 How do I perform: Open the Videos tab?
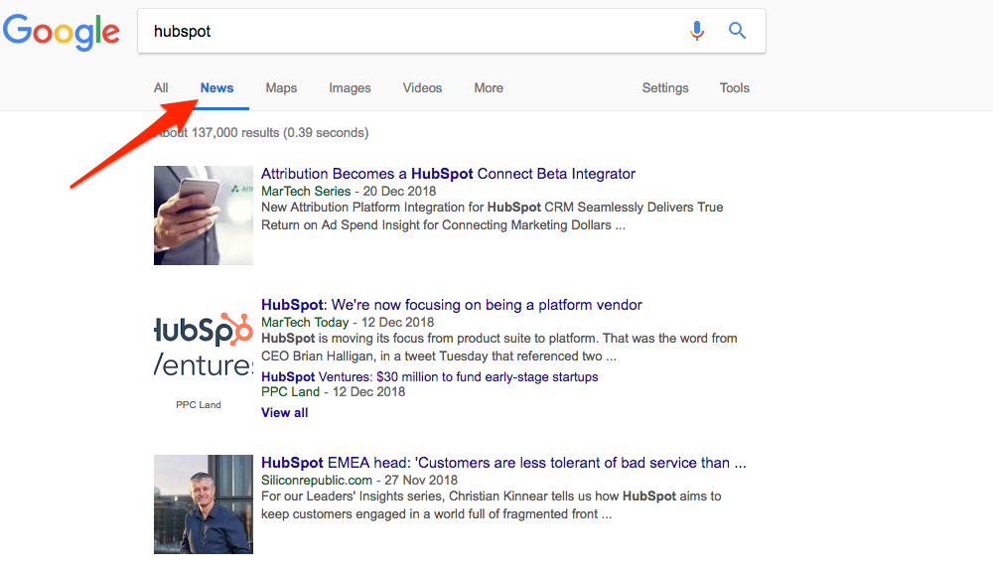pos(422,88)
